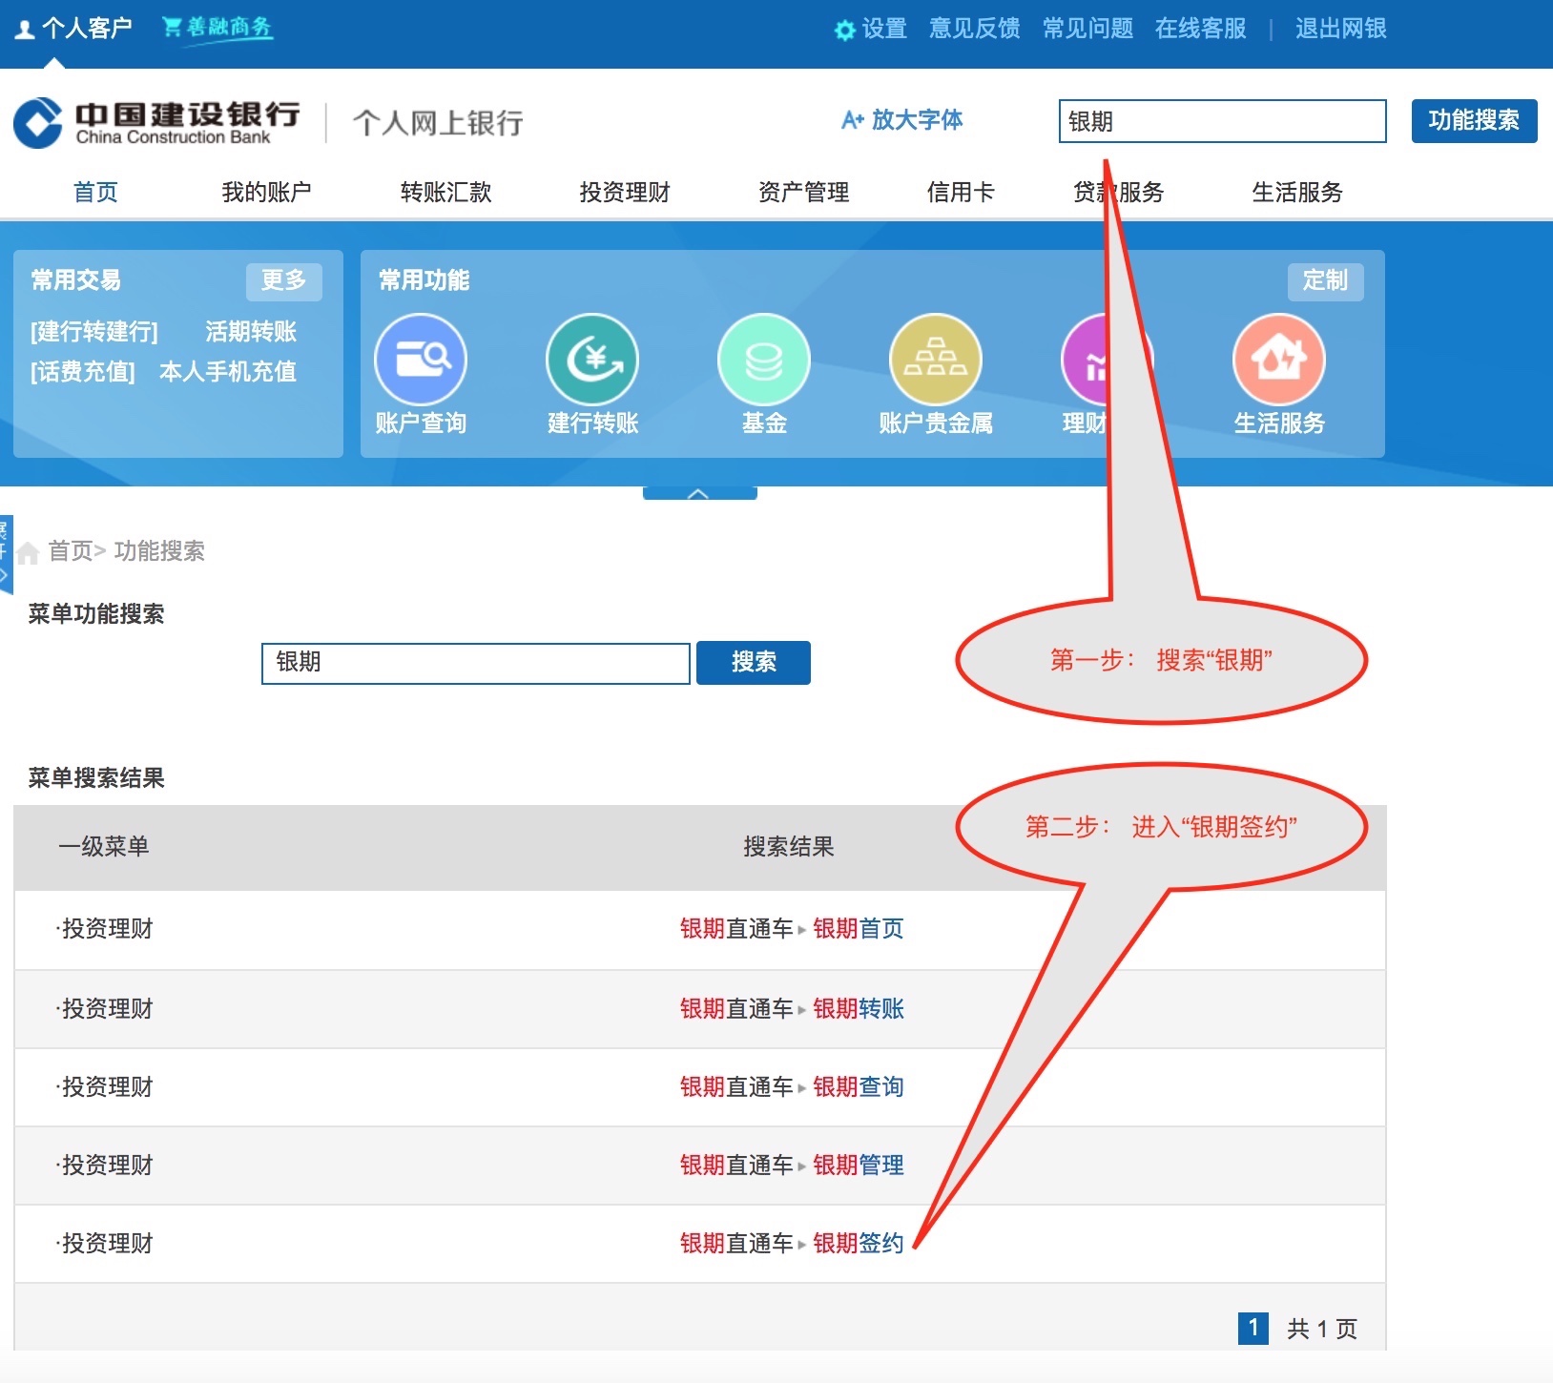The height and width of the screenshot is (1383, 1553).
Task: Click 银期直通车 in the 银期签约 row
Action: coord(736,1243)
